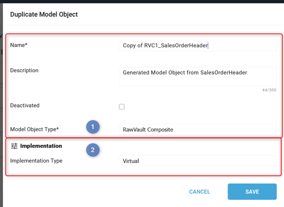
Task: Select the Implementation section heading
Action: coord(41,146)
